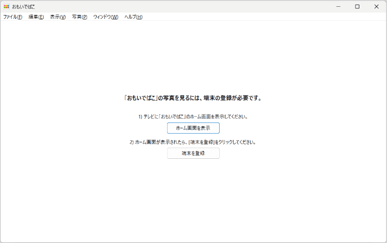
Task: Click the 端末を登録 button
Action: [193, 153]
